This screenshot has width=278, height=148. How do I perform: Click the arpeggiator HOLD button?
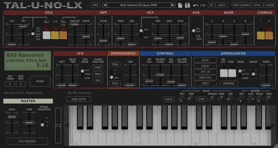click(x=205, y=66)
